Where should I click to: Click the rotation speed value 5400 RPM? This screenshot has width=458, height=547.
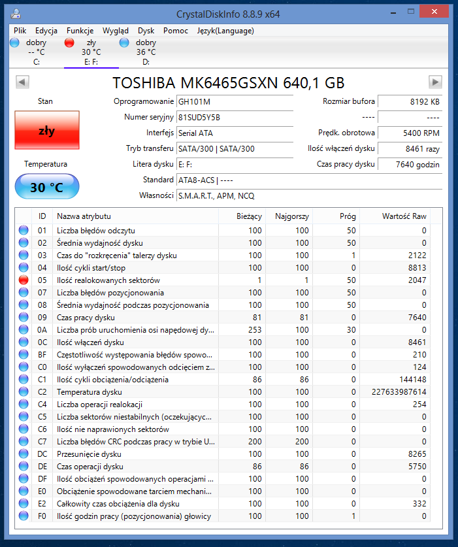pyautogui.click(x=410, y=133)
